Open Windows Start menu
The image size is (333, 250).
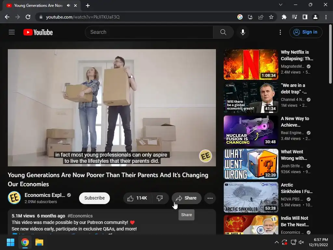coord(10,242)
